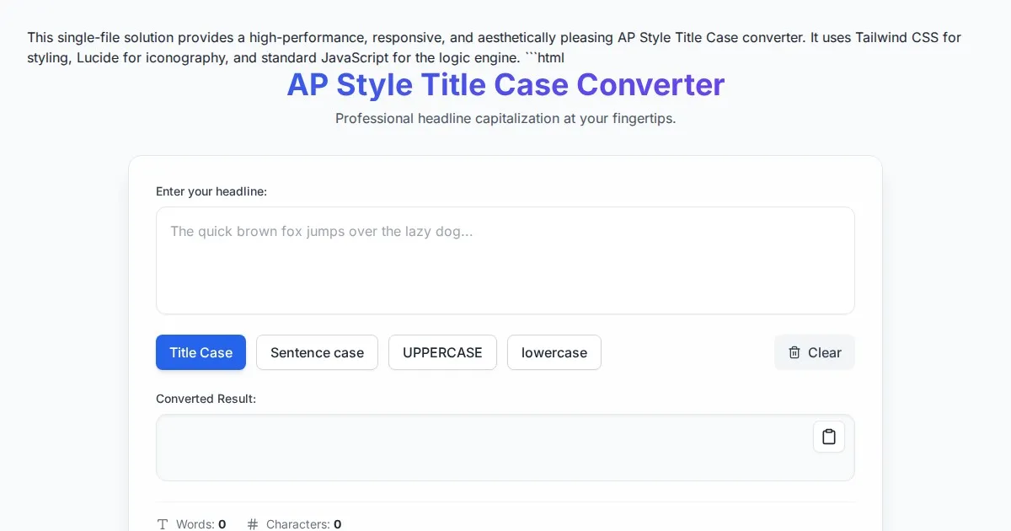
Task: Focus the headline input text area
Action: (505, 260)
